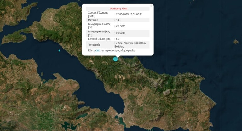This screenshot has width=242, height=131.
Task: Click the red 'Αυτόματη λύση' popup header
Action: coord(118,9)
